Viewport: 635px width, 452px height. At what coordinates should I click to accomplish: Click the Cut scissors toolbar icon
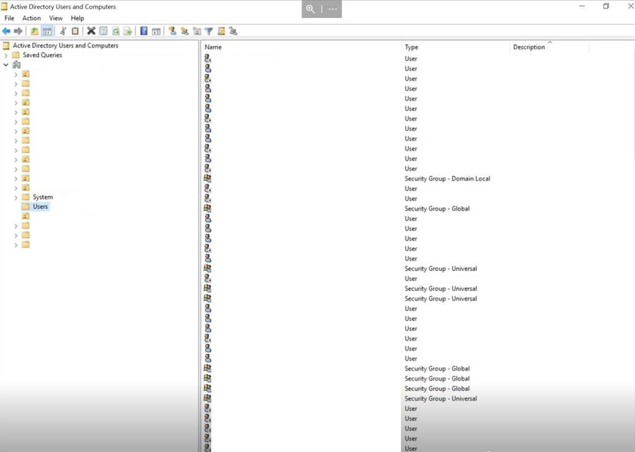pyautogui.click(x=62, y=31)
